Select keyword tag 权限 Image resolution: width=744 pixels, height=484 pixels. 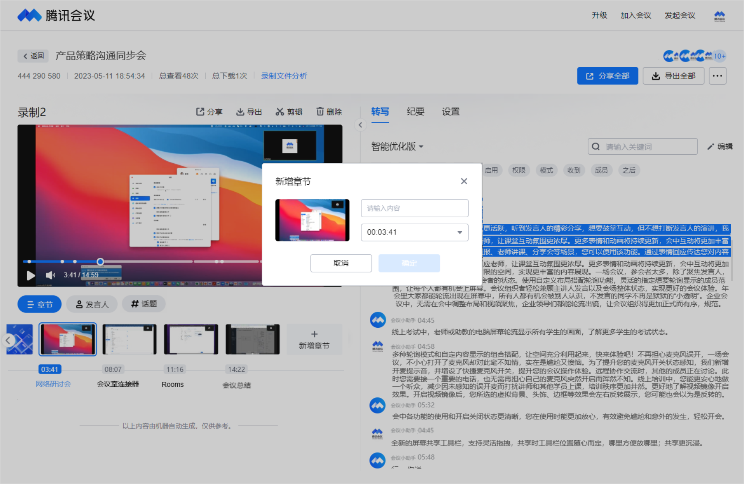click(x=518, y=170)
